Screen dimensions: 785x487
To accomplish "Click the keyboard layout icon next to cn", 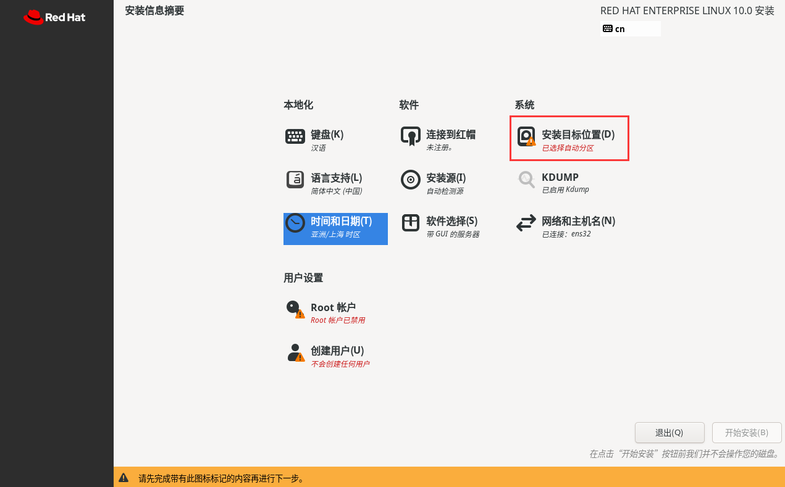I will (x=608, y=28).
